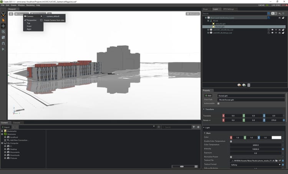Open the Window menu
The width and height of the screenshot is (288, 174).
point(21,5)
